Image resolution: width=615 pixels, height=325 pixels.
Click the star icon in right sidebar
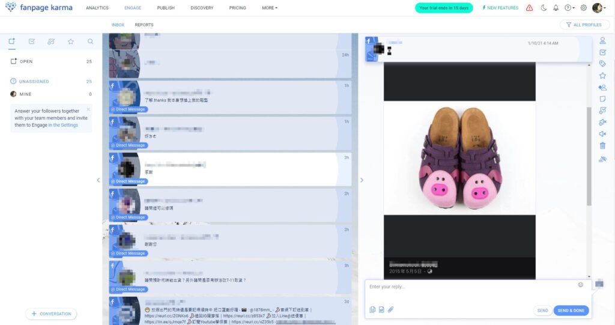click(602, 76)
